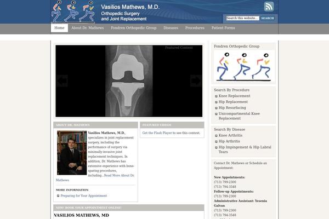
Task: Open the Patient Forms menu
Action: (223, 28)
